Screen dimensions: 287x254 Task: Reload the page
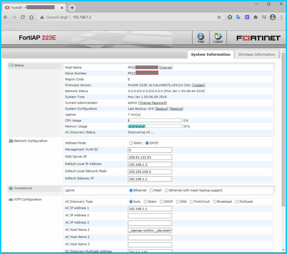coord(23,17)
